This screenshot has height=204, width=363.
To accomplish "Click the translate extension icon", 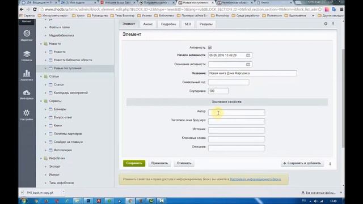I will (x=334, y=10).
